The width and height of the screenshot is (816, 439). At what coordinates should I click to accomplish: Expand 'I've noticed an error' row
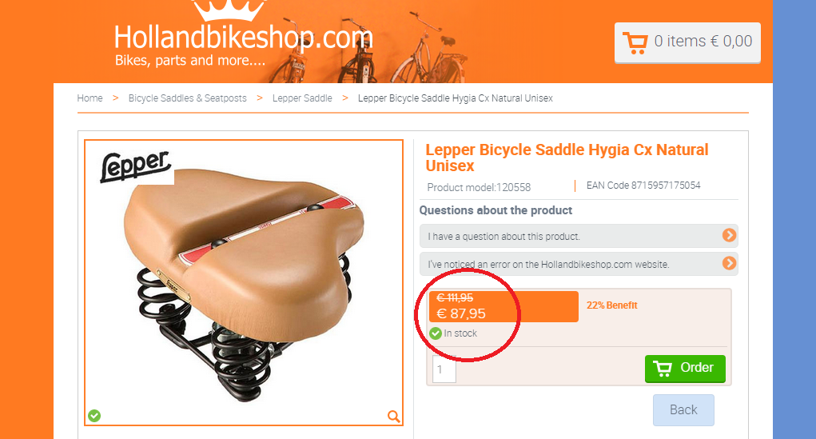[579, 264]
